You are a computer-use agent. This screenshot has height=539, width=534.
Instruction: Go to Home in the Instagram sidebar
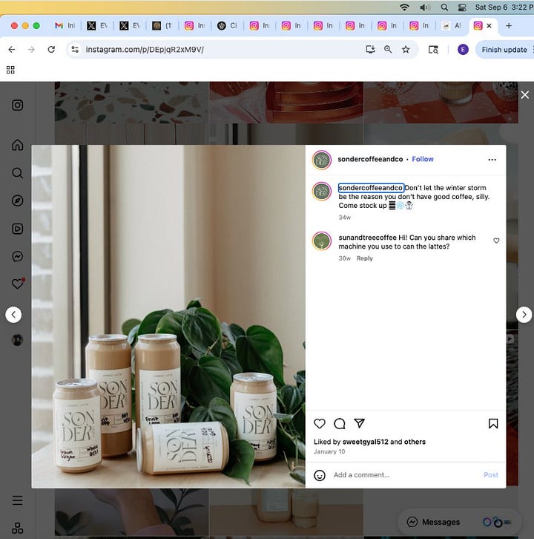[18, 145]
